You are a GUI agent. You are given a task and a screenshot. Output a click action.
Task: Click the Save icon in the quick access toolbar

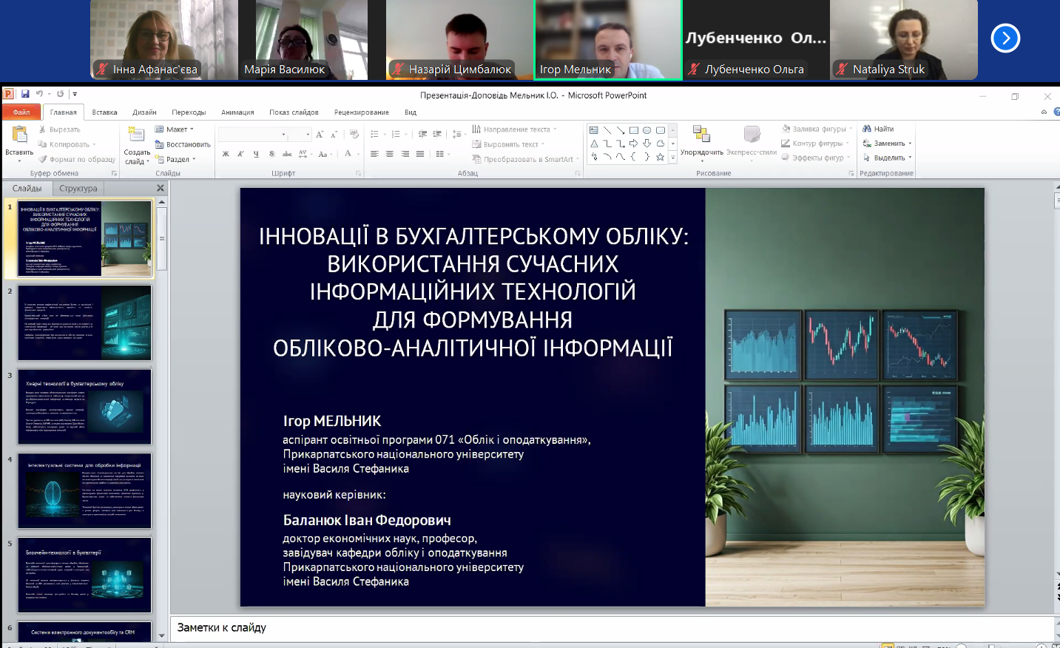25,94
